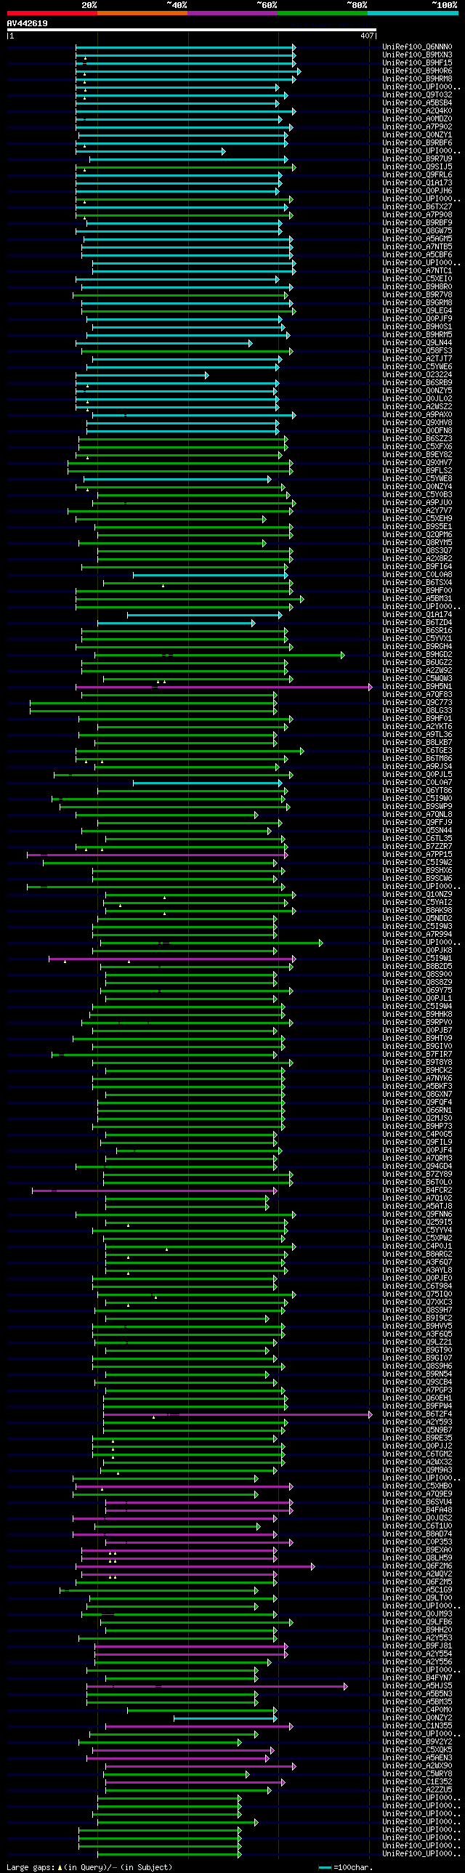
Task: Select hit label UniRef100_A2TJT7
Action: coord(417,359)
